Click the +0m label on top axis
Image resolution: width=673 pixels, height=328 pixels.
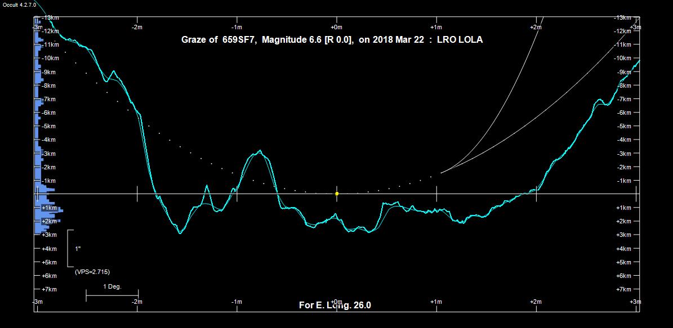[336, 27]
